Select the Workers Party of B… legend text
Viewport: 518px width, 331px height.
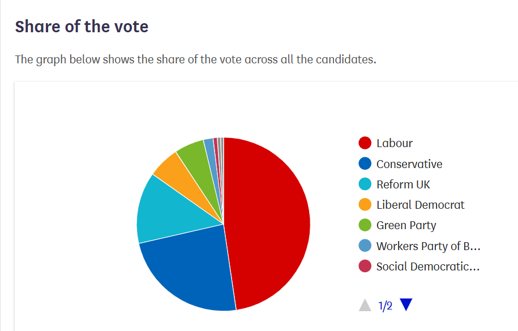[x=428, y=246]
